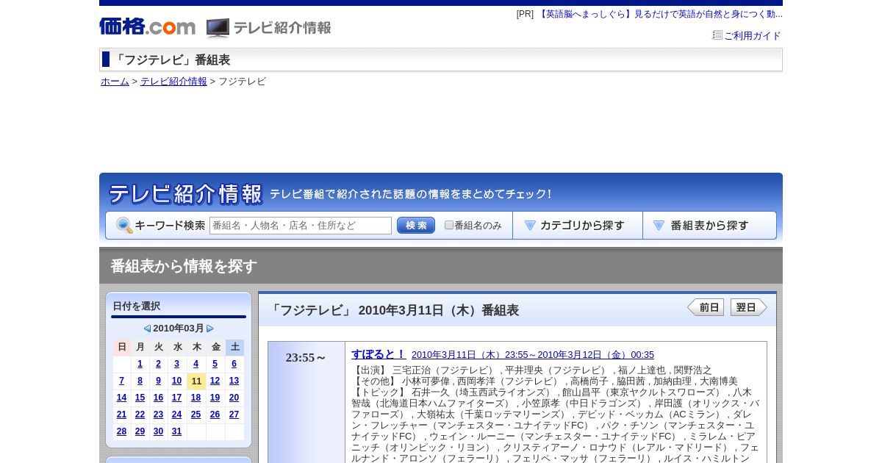This screenshot has height=463, width=882.
Task: Select March 24 in calendar
Action: pos(176,414)
